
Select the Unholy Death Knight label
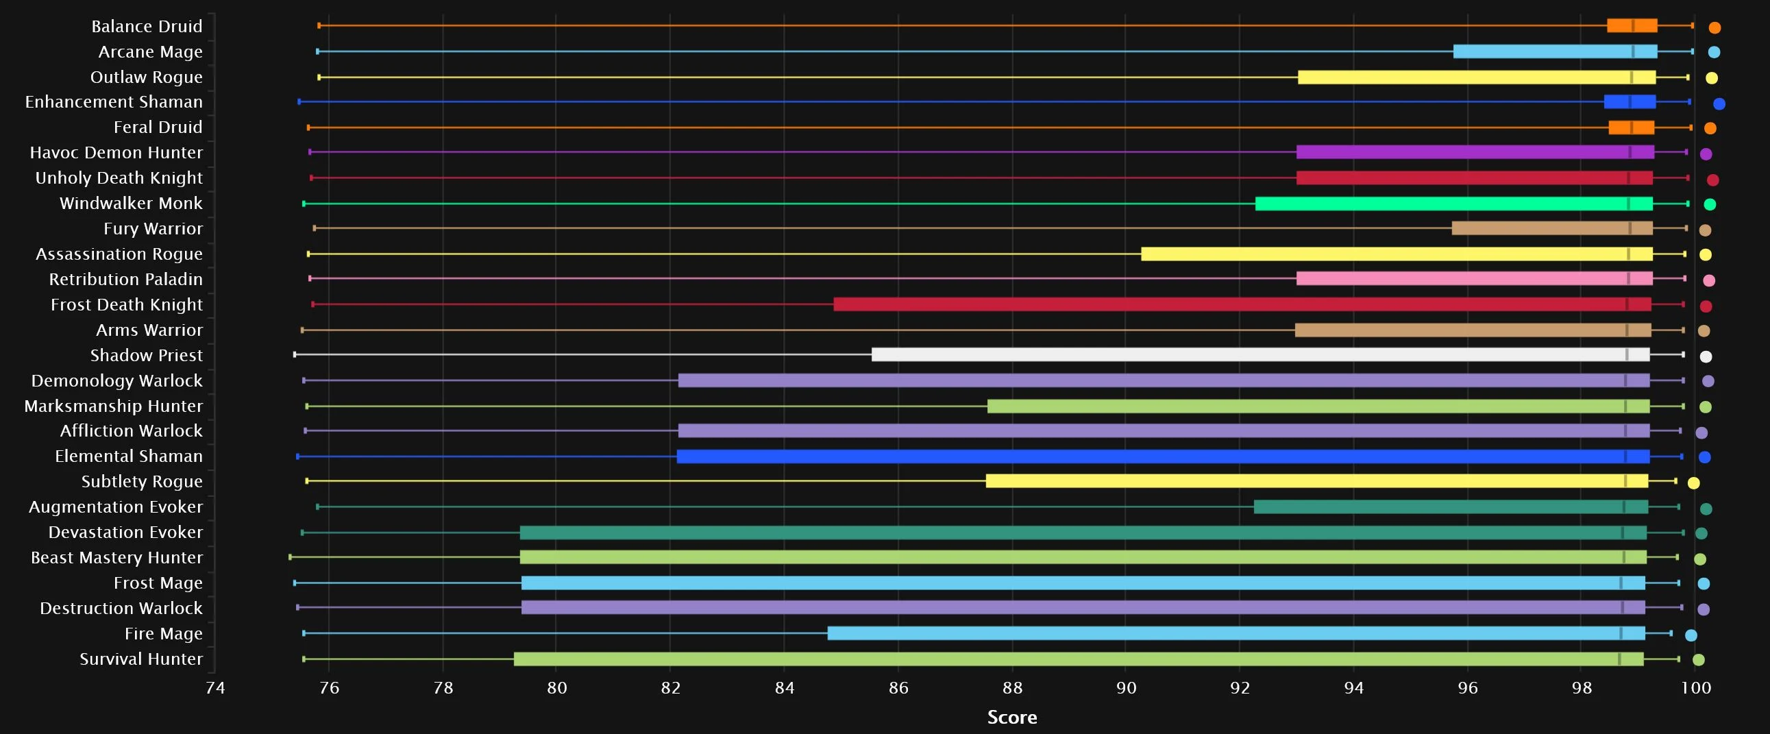(x=119, y=178)
